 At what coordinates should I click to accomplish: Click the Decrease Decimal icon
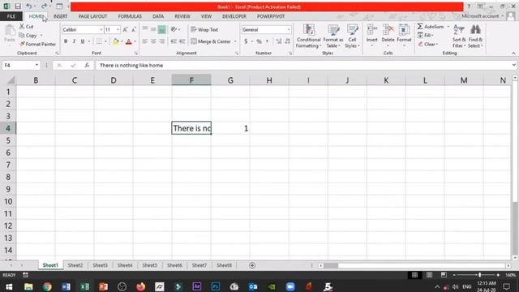coord(287,41)
